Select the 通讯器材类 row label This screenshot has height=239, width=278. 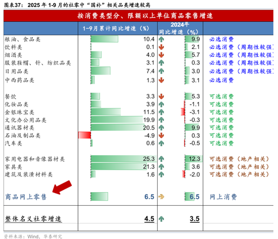pyautogui.click(x=20, y=128)
